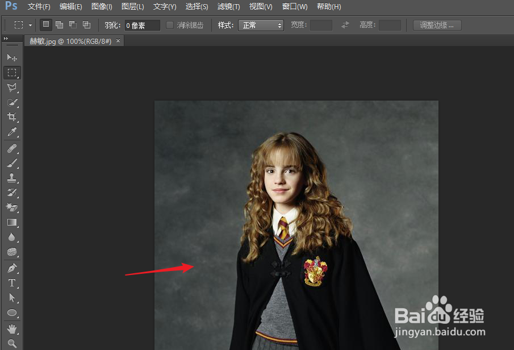Select the Hand tool
Image resolution: width=514 pixels, height=350 pixels.
coord(12,329)
